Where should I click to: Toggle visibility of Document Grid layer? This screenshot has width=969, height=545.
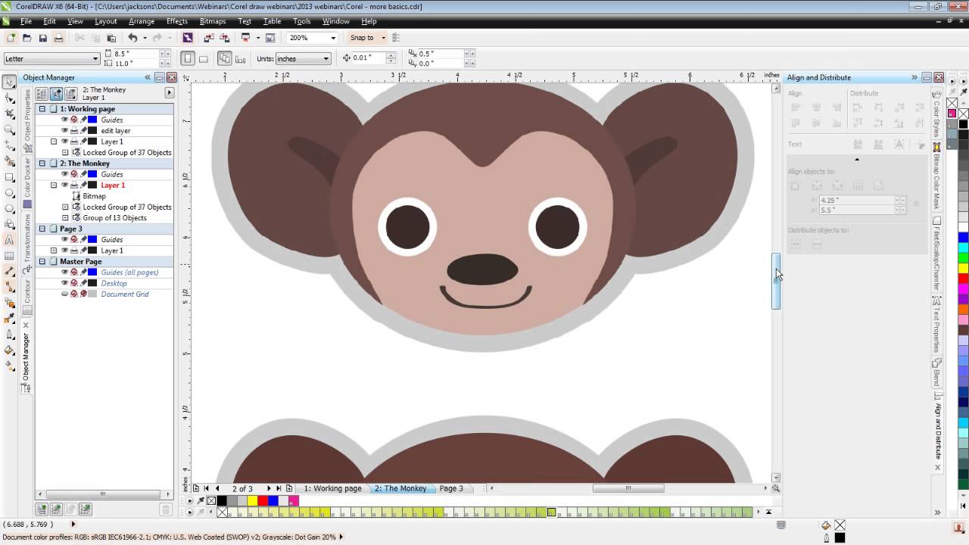(x=64, y=294)
